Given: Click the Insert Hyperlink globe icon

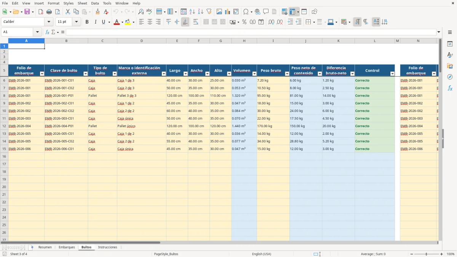Looking at the screenshot, I should coord(257,12).
